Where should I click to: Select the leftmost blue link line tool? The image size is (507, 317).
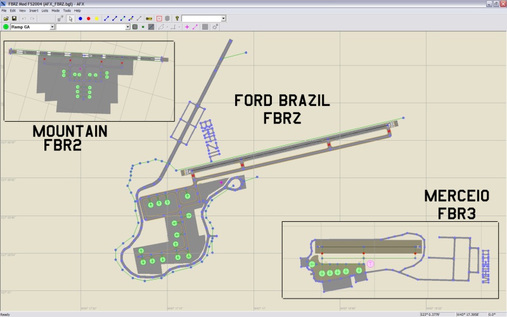point(106,18)
